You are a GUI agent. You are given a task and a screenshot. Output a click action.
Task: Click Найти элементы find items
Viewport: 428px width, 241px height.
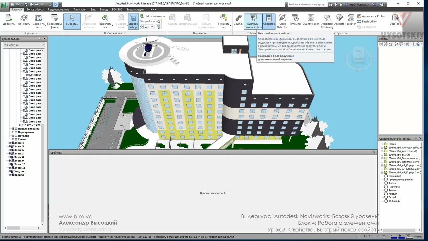152,16
